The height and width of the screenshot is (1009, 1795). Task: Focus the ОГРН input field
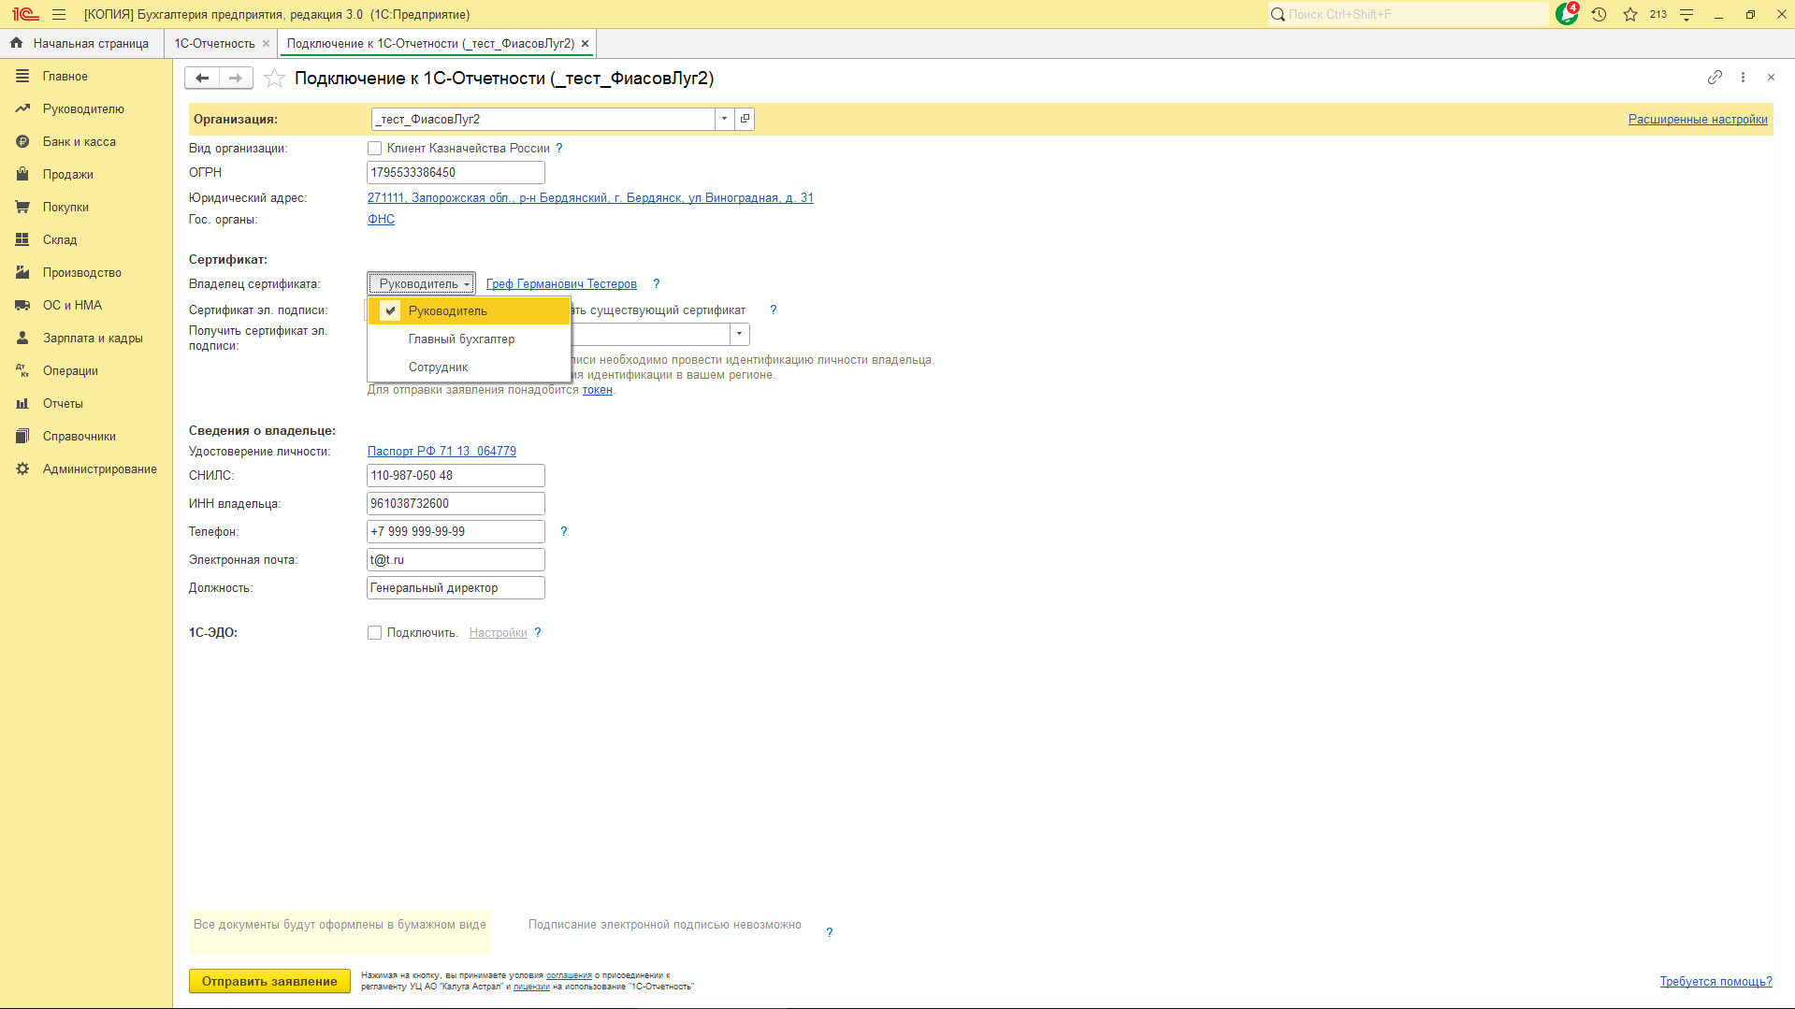pos(456,173)
